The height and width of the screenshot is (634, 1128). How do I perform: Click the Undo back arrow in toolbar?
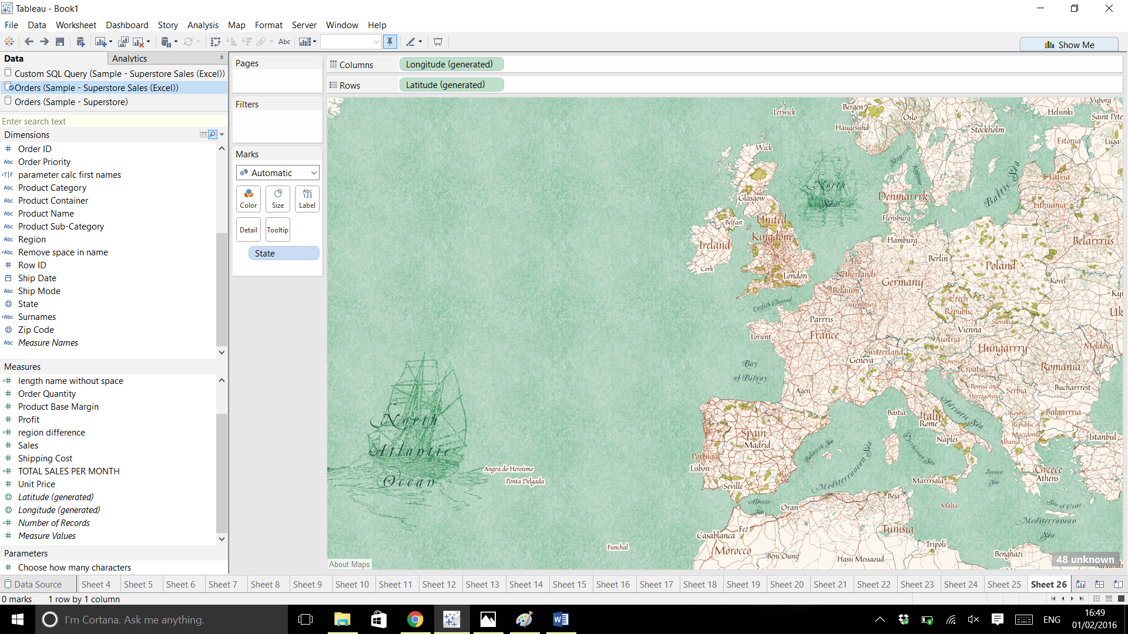tap(29, 42)
